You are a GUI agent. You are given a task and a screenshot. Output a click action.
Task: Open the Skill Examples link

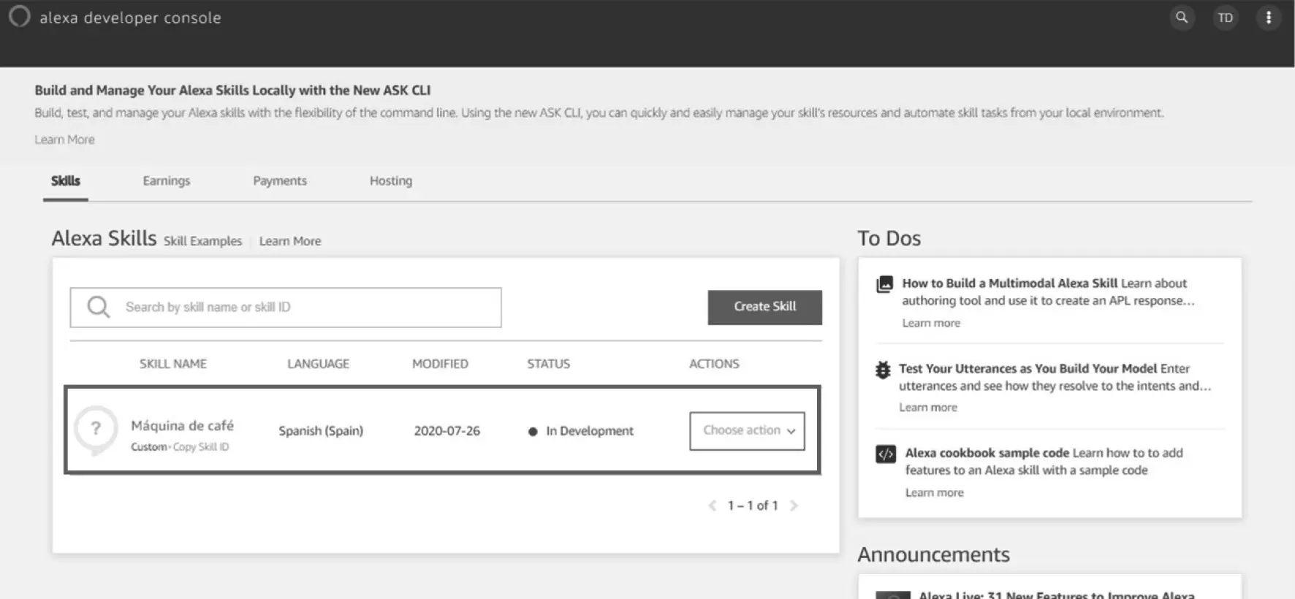(x=202, y=241)
